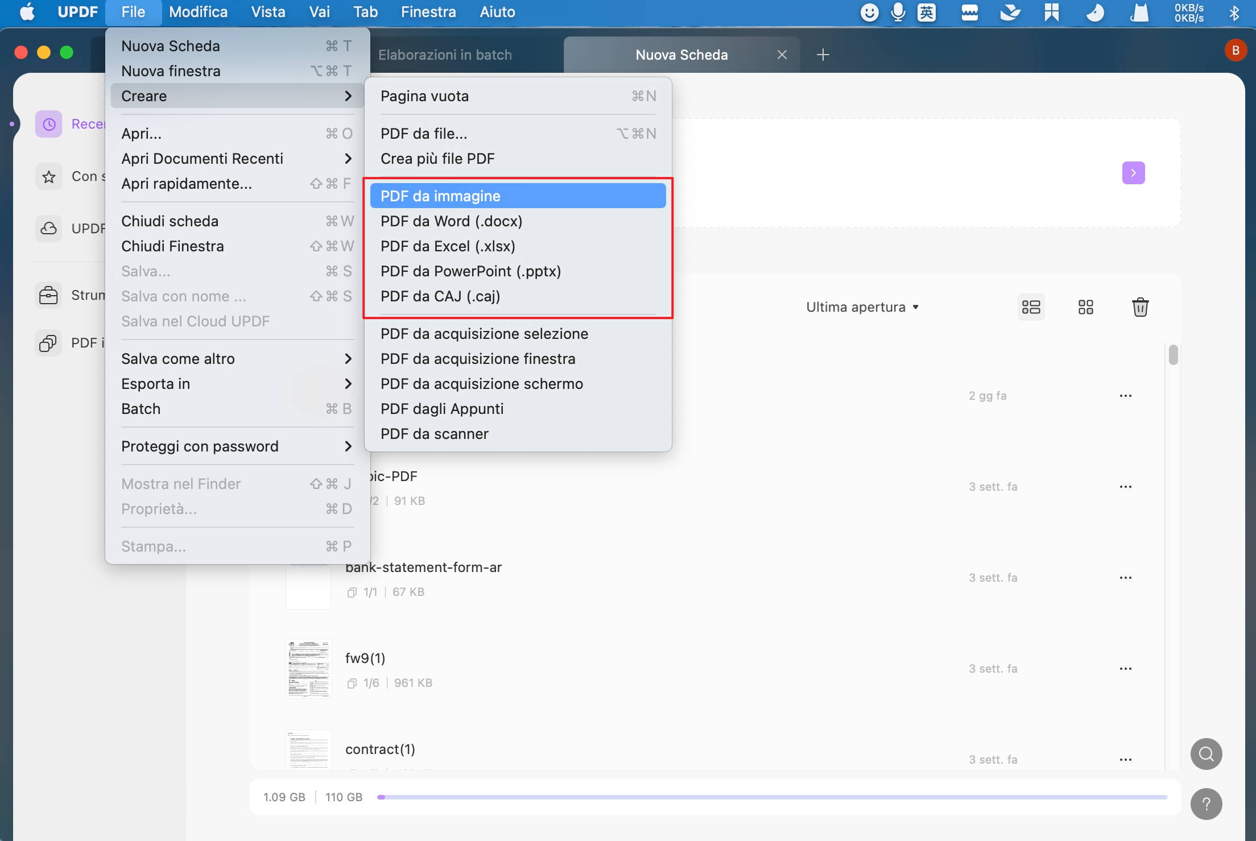Switch to grid view layout
Viewport: 1256px width, 841px height.
[x=1085, y=307]
